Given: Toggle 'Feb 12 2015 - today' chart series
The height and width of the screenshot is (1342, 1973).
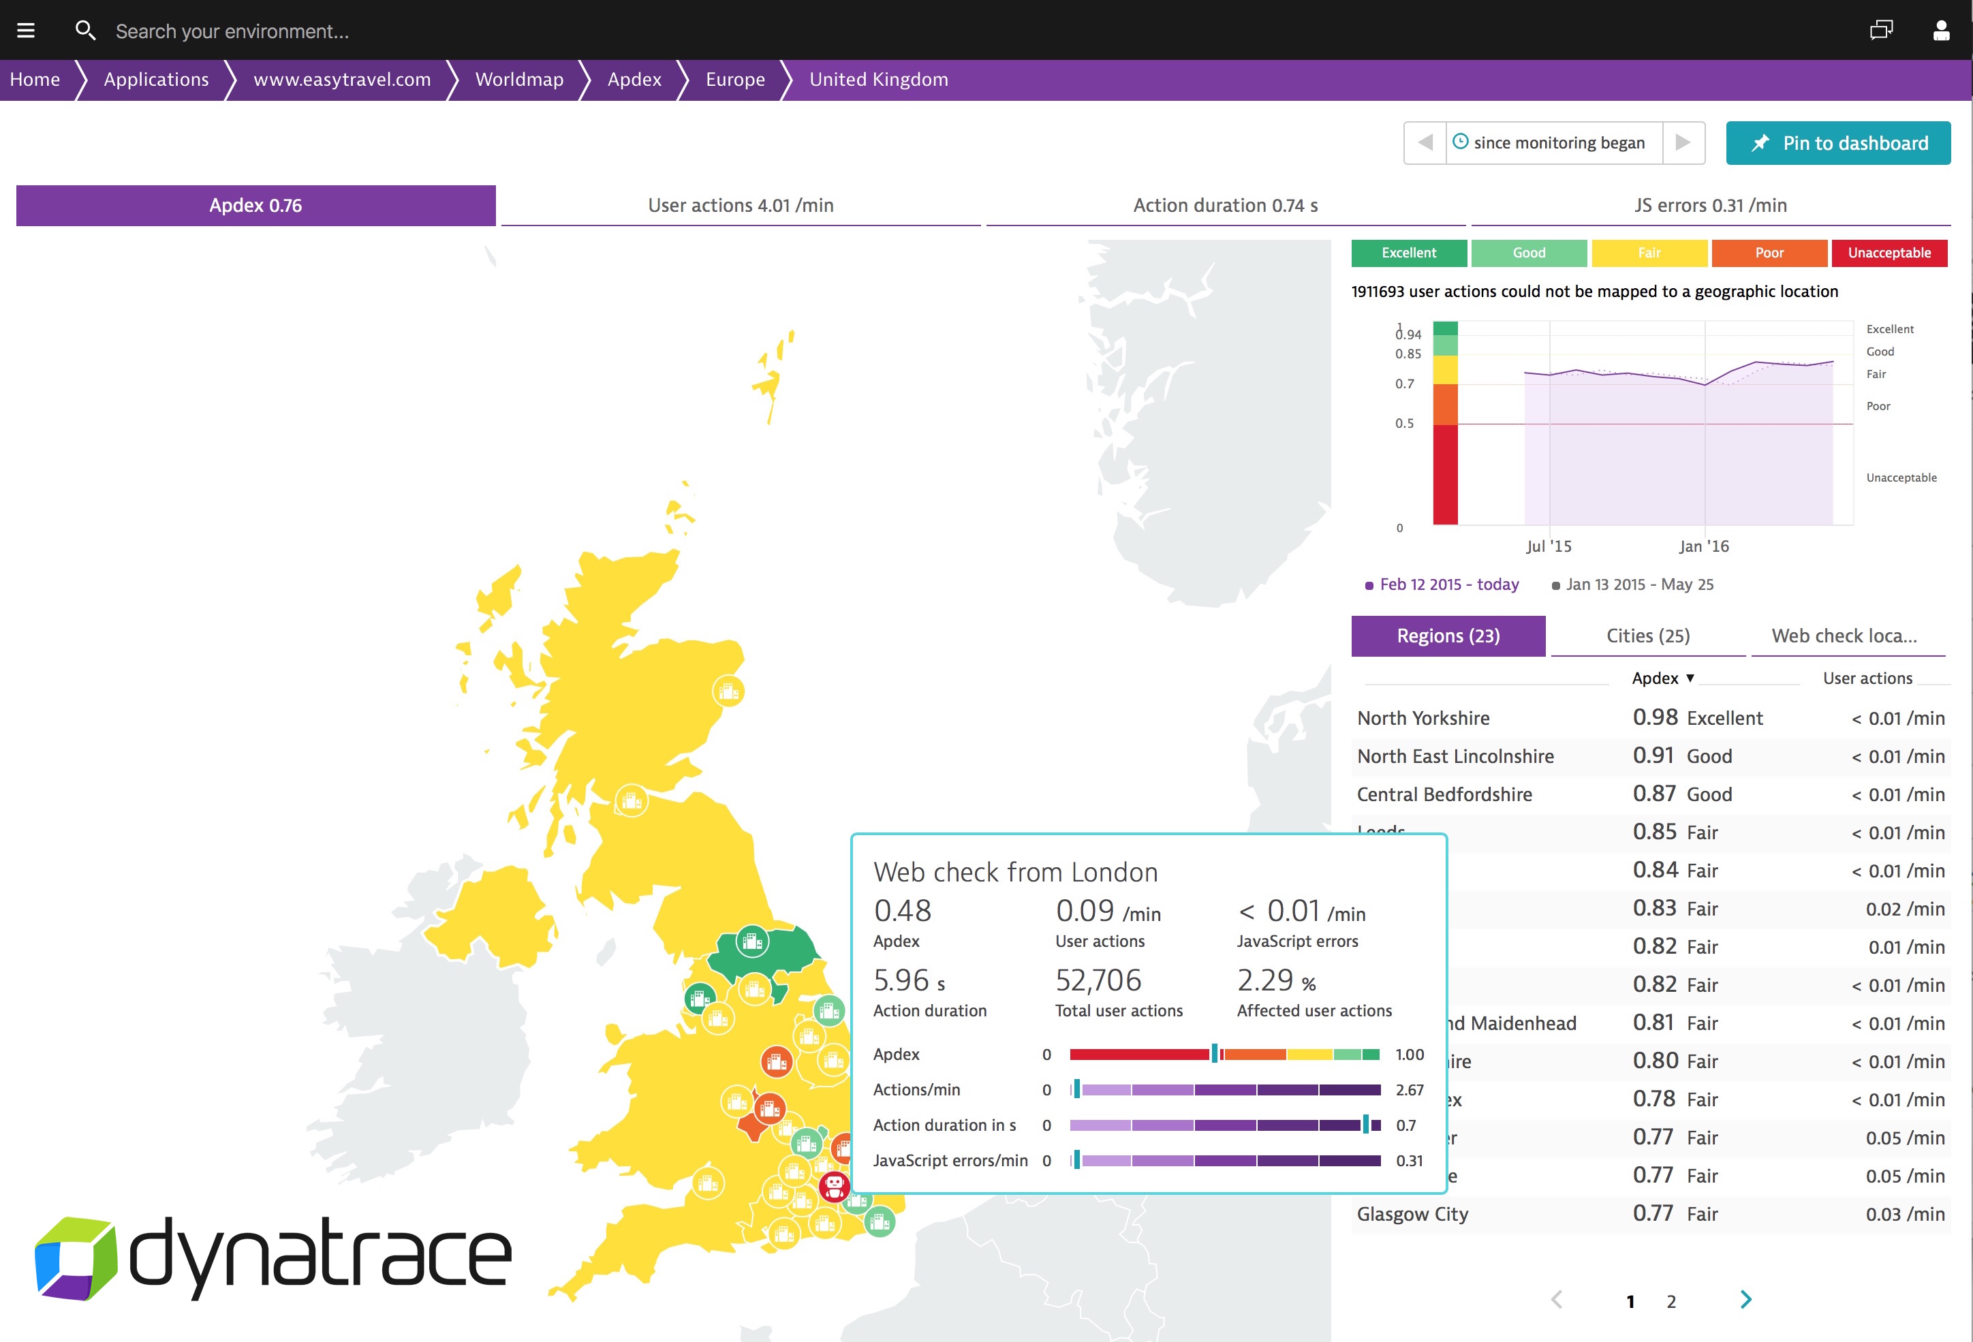Looking at the screenshot, I should (1442, 584).
